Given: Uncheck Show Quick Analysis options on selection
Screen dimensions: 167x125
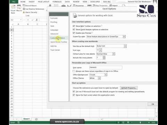Looking at the screenshot, I should click(x=74, y=30).
